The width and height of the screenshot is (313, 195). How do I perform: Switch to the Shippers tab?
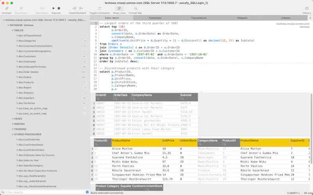tap(242, 18)
